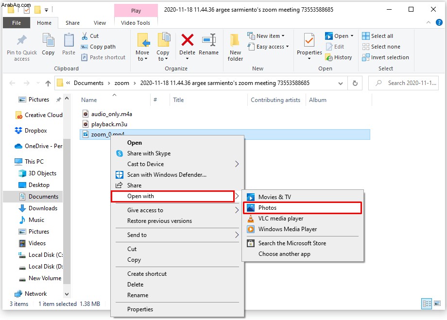
Task: Click Properties in context menu
Action: 177,309
